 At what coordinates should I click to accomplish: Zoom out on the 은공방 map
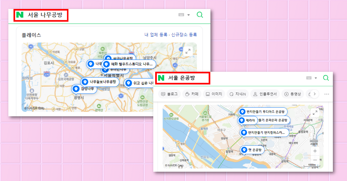[x=315, y=160]
